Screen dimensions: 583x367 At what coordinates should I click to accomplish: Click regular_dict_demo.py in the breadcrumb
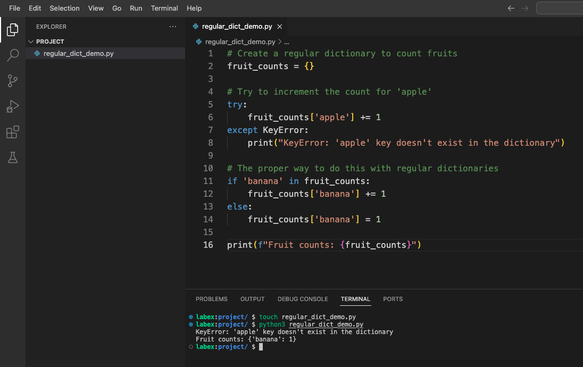pyautogui.click(x=240, y=41)
